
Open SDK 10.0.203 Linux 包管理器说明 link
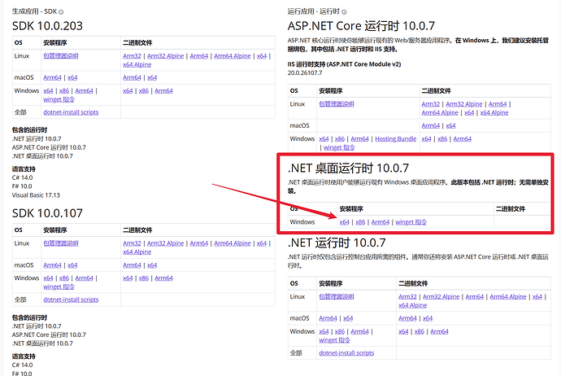point(61,56)
